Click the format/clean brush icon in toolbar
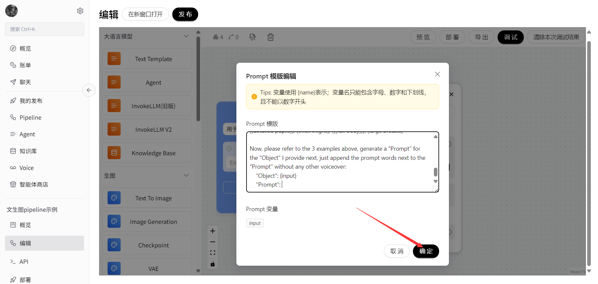The image size is (598, 284). click(252, 37)
